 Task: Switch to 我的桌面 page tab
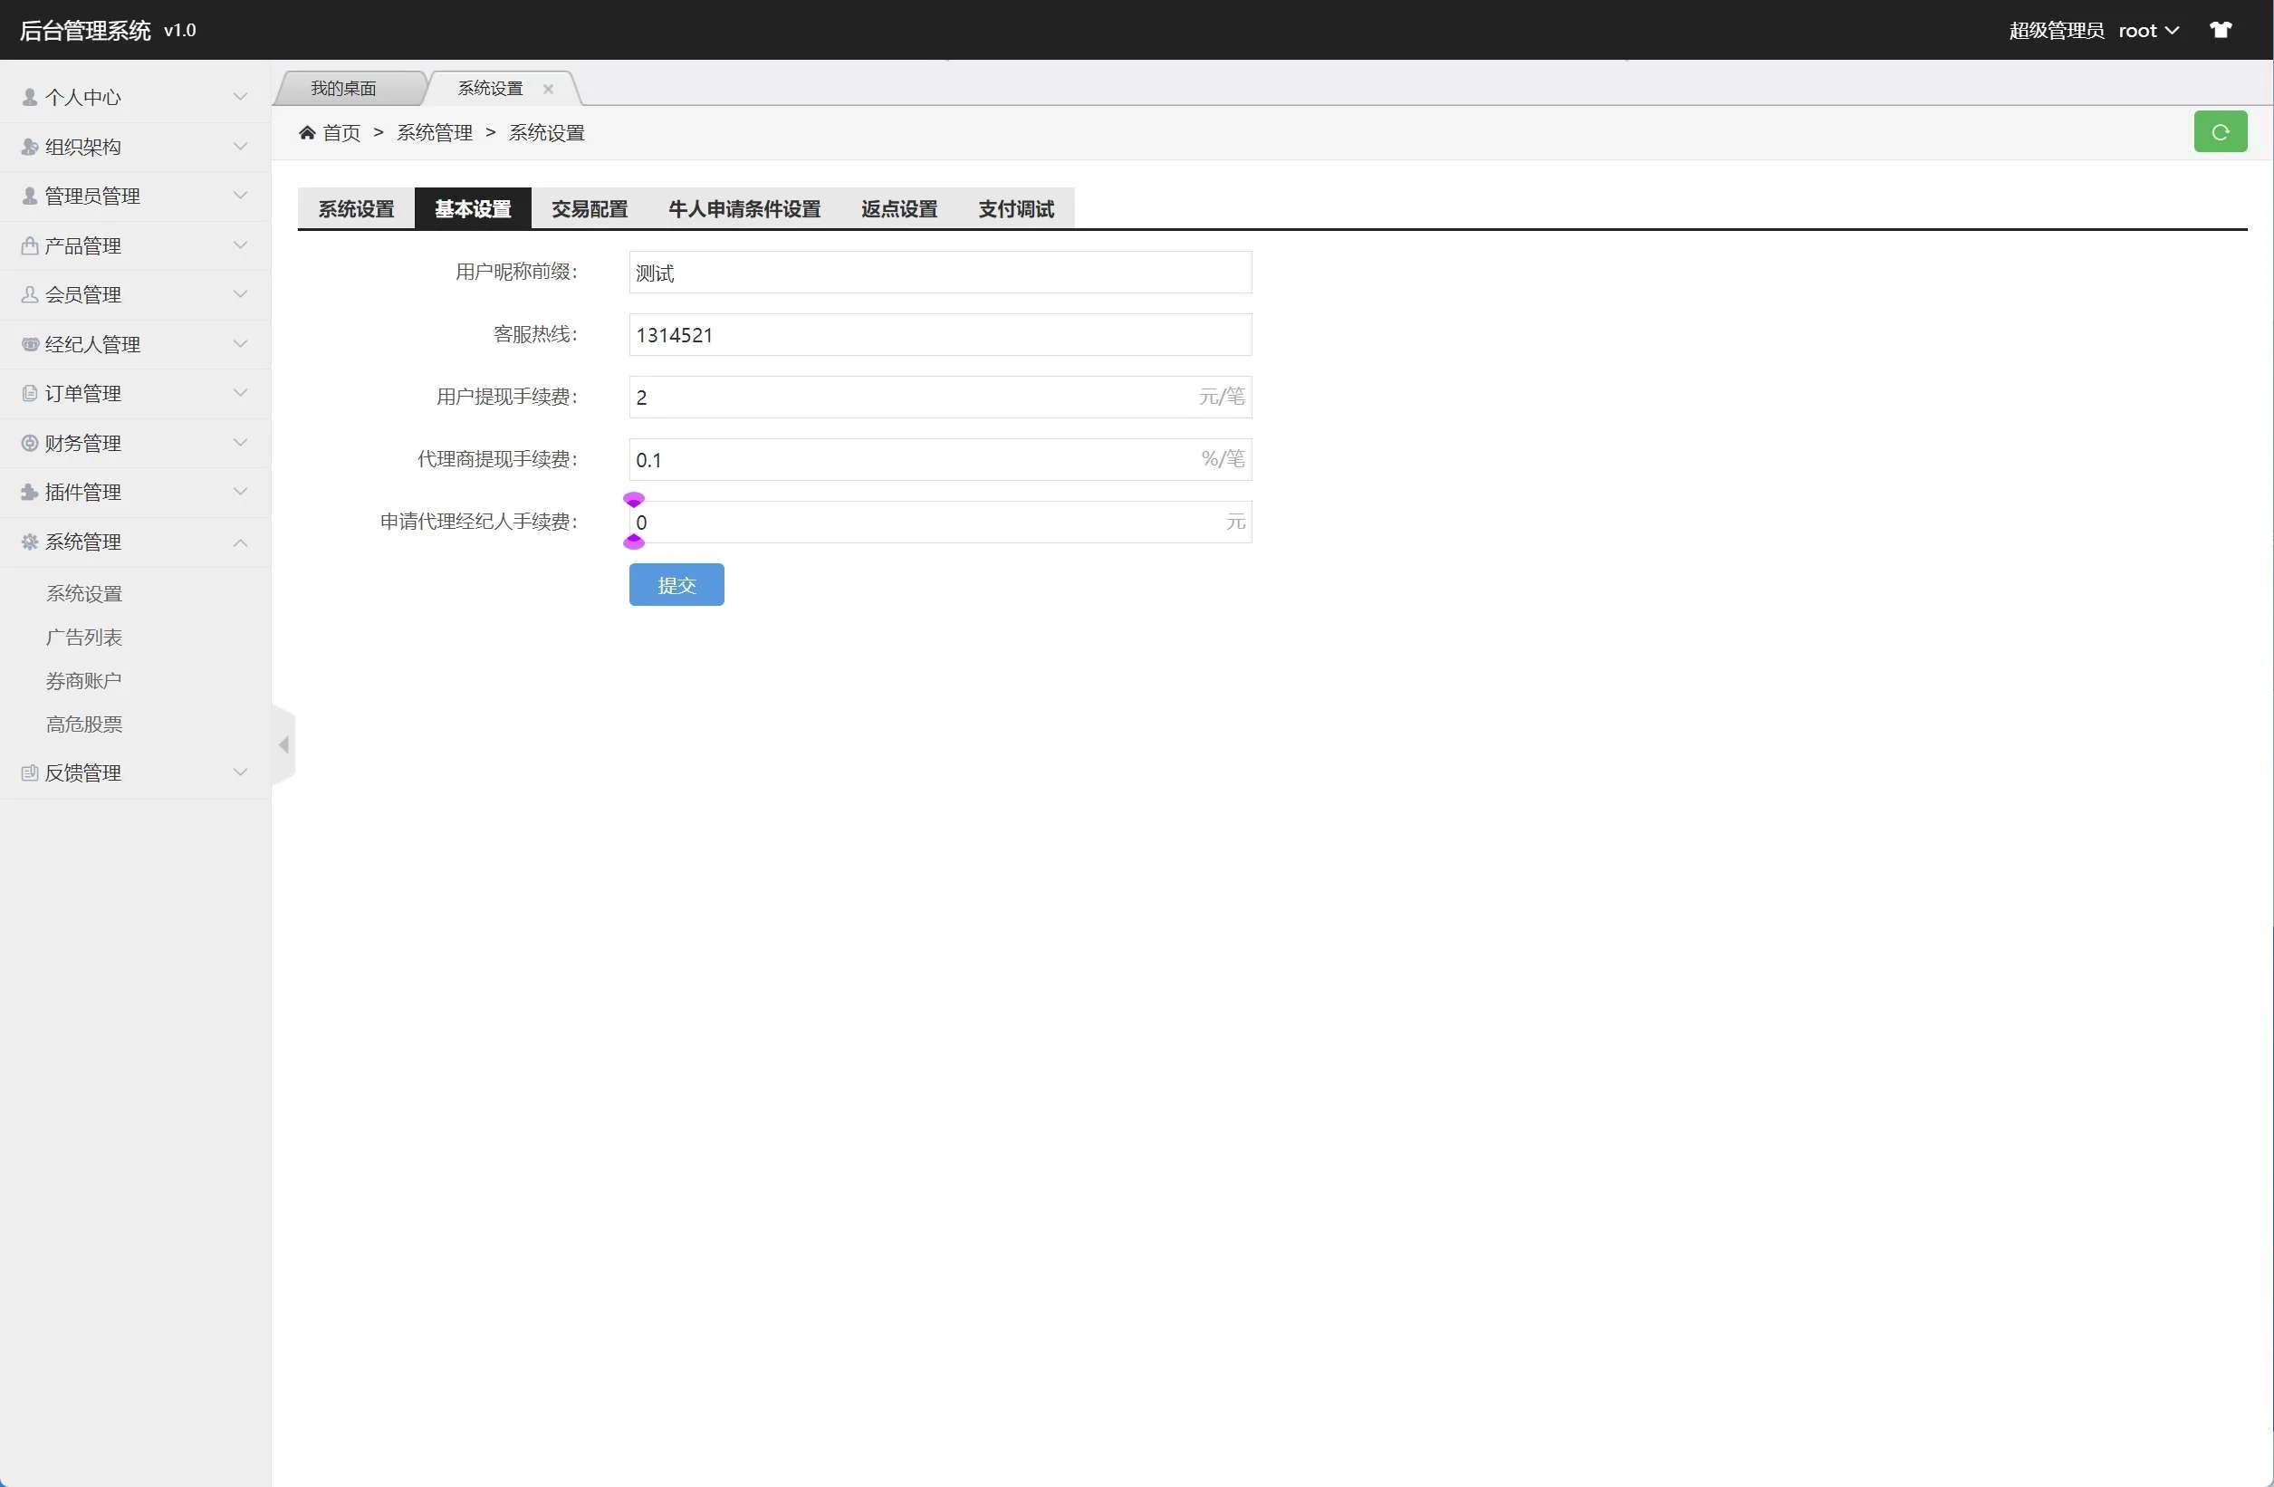pos(343,89)
